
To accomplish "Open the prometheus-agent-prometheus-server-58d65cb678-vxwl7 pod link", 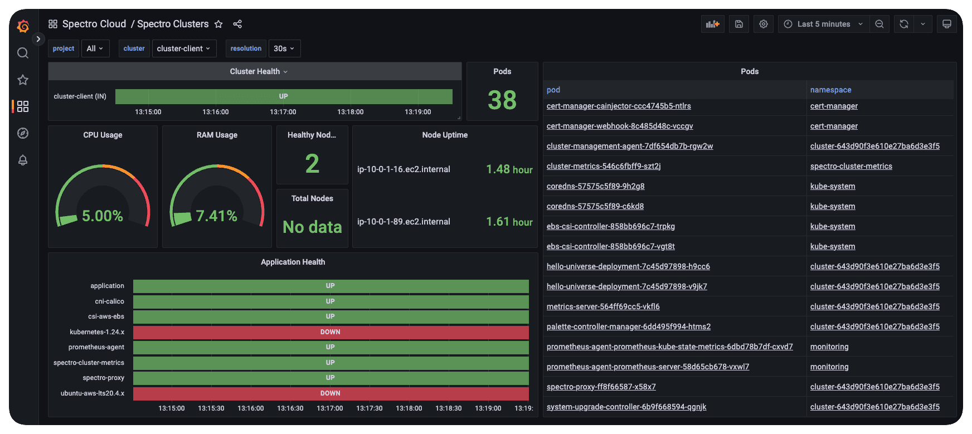I will click(648, 367).
